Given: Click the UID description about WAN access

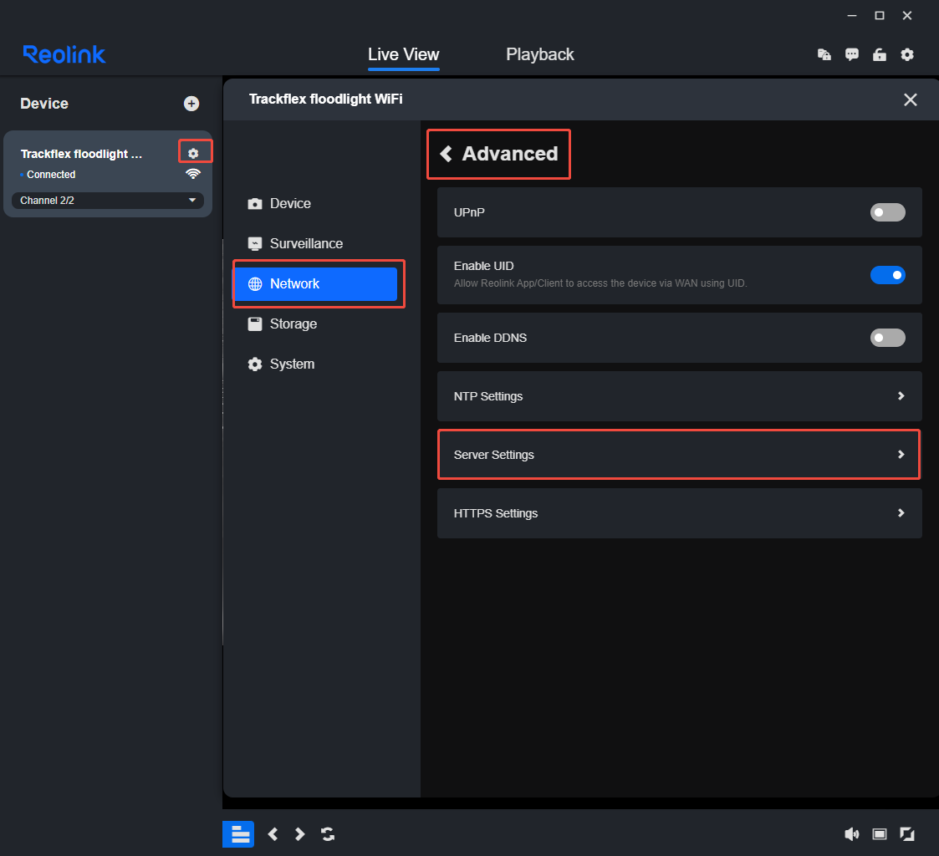Looking at the screenshot, I should click(600, 283).
